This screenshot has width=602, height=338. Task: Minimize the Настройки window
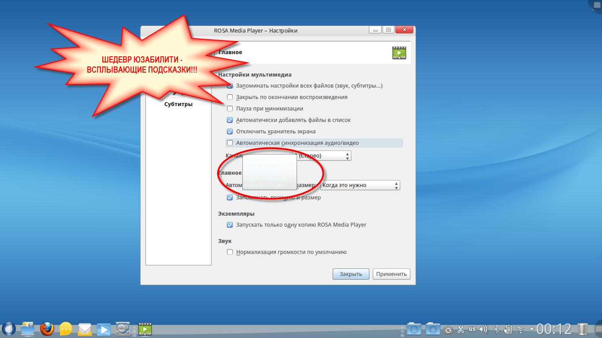click(x=375, y=30)
